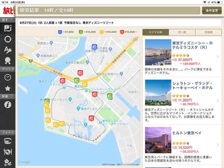Open the star favorites icon

click(x=8, y=89)
